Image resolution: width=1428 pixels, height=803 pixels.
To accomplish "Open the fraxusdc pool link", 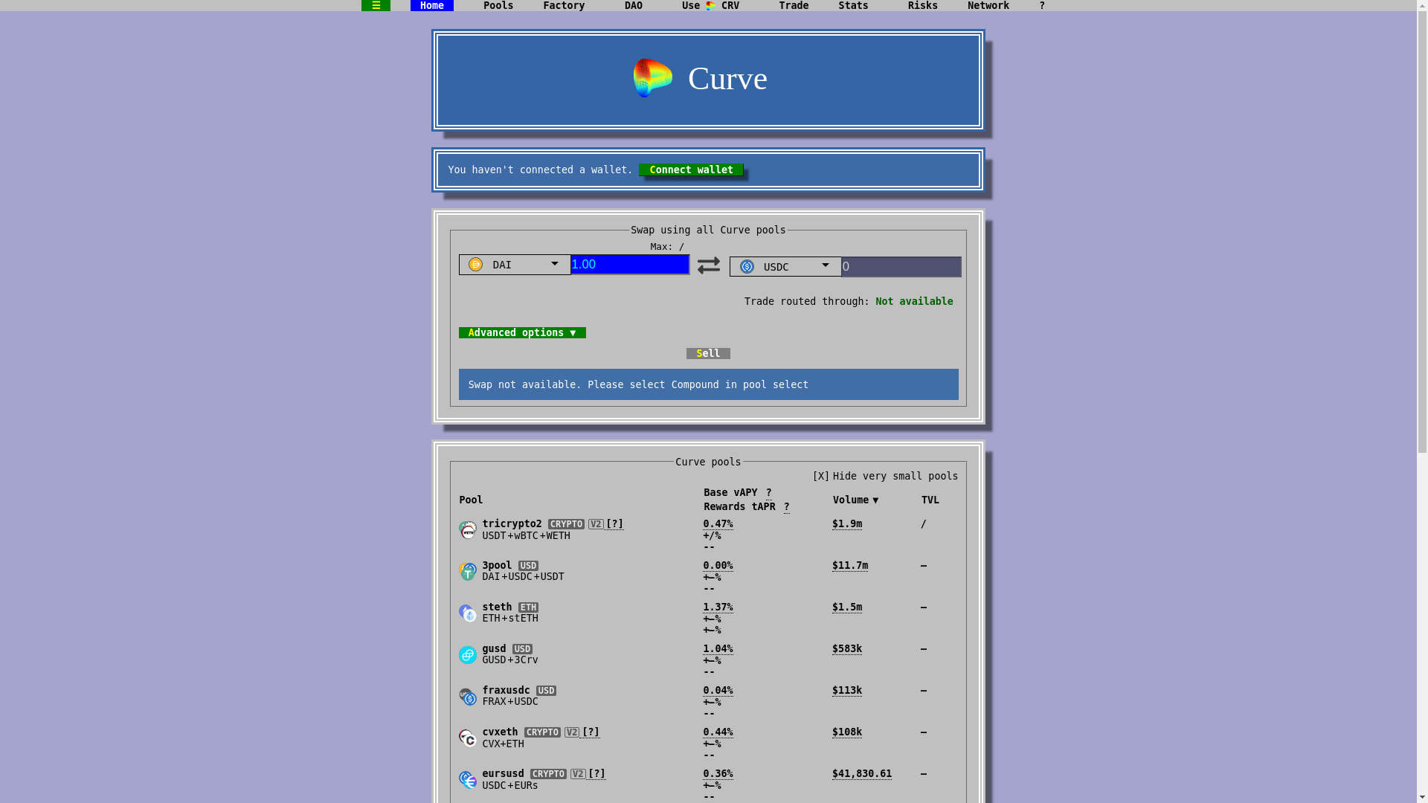I will coord(506,690).
